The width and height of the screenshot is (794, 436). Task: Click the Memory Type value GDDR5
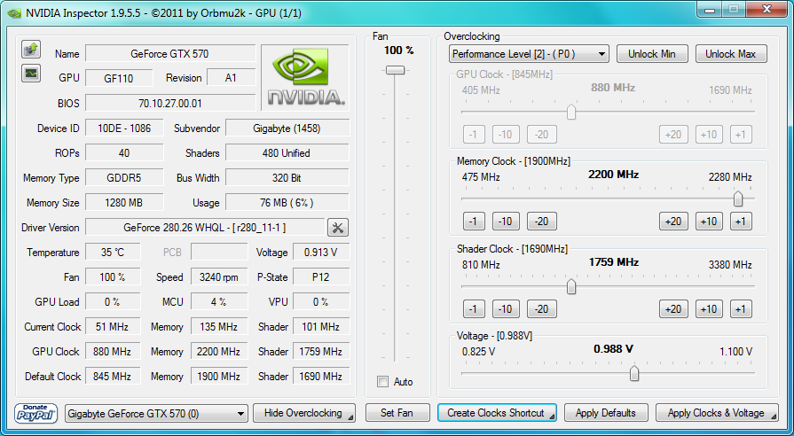coord(124,178)
